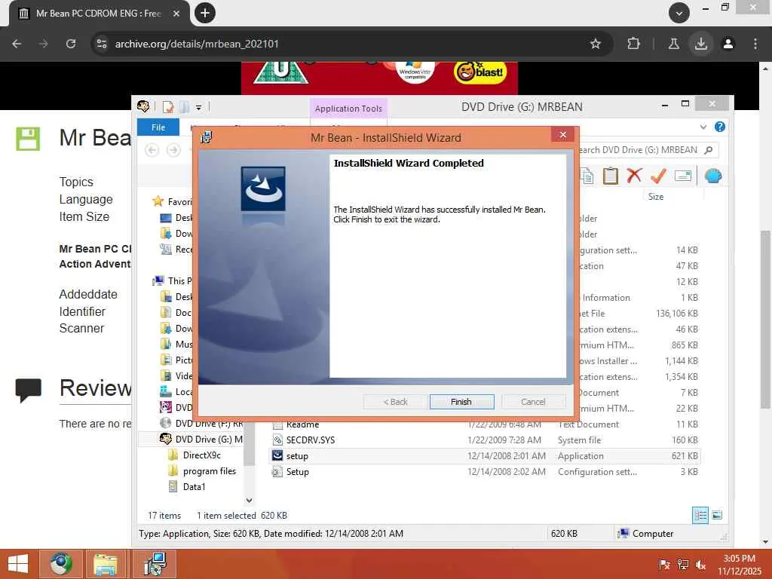Open the Customize Quick Access Toolbar dropdown
This screenshot has width=772, height=579.
[198, 107]
